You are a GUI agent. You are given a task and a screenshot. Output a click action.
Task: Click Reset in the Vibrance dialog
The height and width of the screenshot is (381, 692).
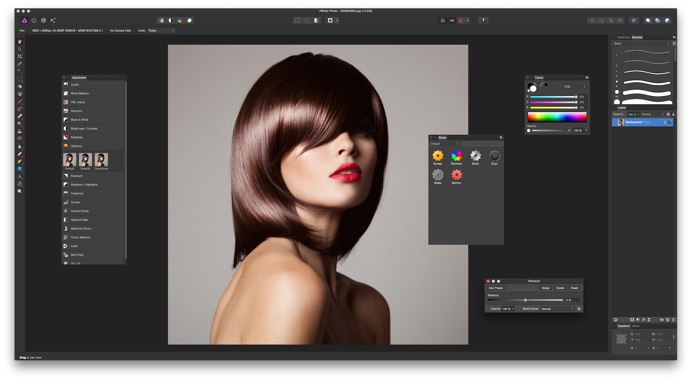point(574,288)
